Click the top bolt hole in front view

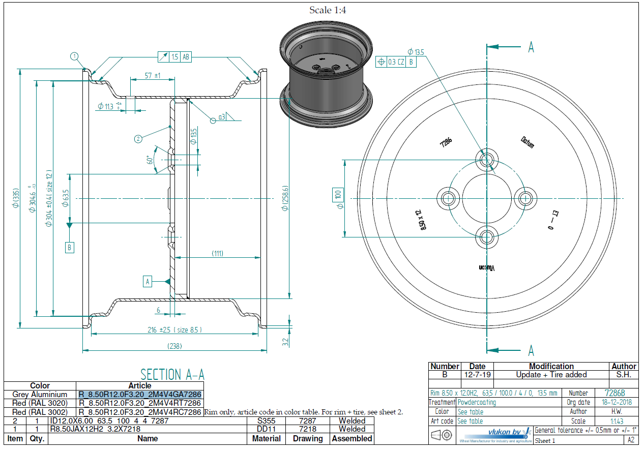[x=487, y=159]
